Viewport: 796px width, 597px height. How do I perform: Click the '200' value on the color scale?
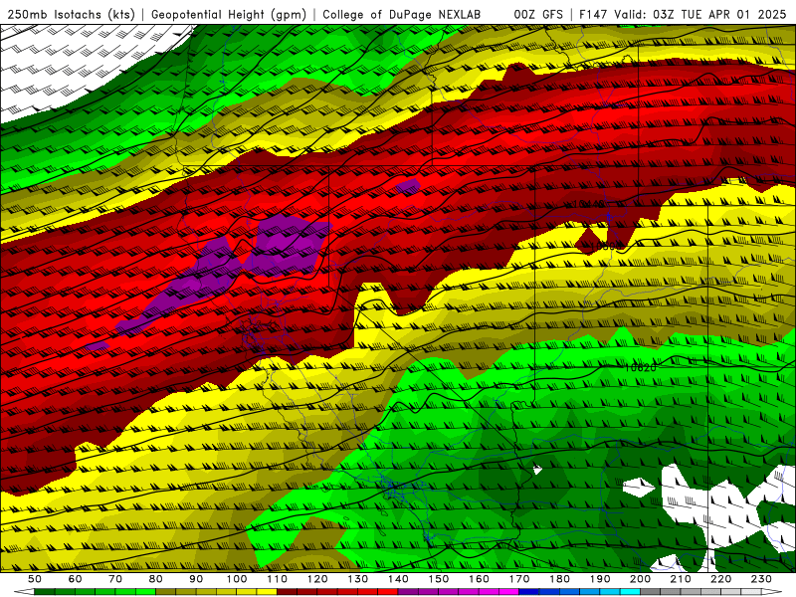(640, 579)
